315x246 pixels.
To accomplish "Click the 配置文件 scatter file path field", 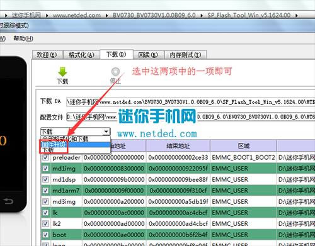I will [x=190, y=116].
